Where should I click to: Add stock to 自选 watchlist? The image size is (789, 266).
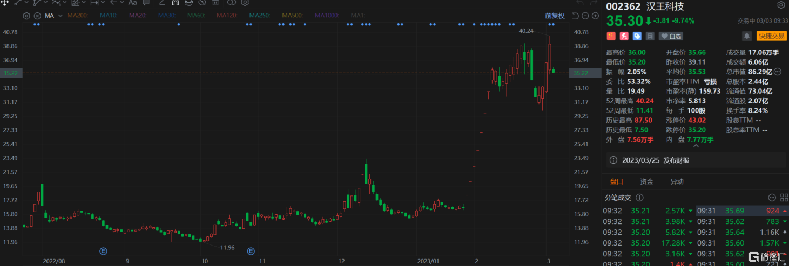(x=671, y=36)
